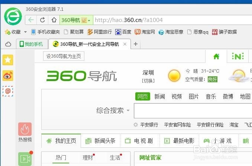Click the 网址管家 heading
Screen dimensions: 252x166
point(150,157)
